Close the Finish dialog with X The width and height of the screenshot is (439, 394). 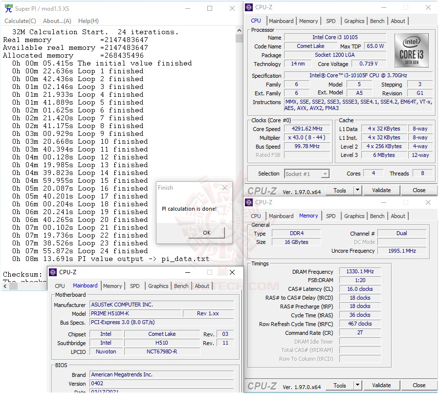225,188
